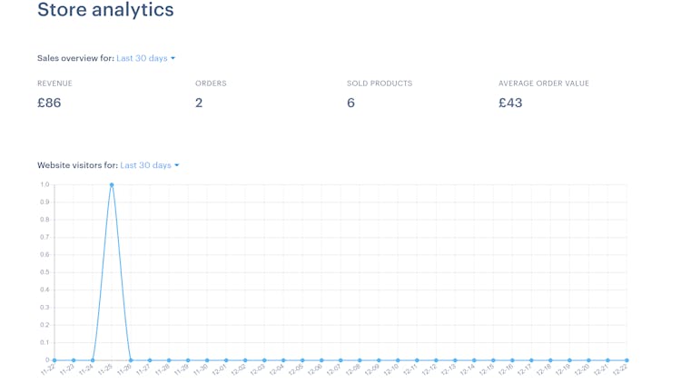Select the chart data point for 12-15
681x383 pixels.
pos(493,360)
